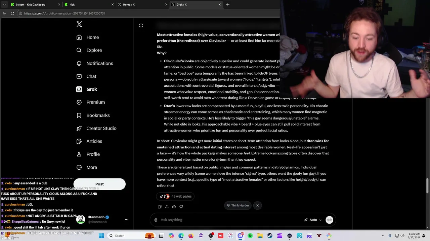
Task: Click the Chat envelope icon
Action: click(79, 76)
